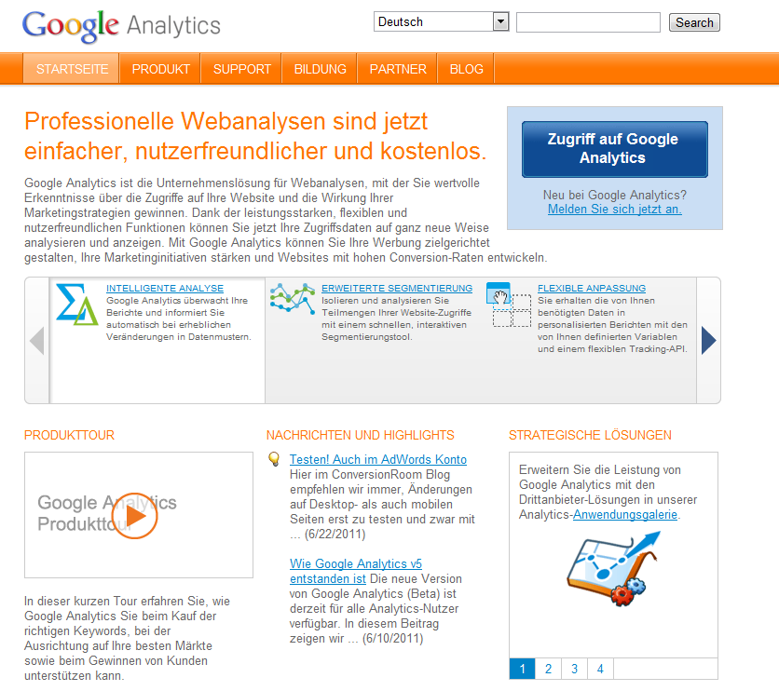The width and height of the screenshot is (779, 691).
Task: Click the Search button
Action: pyautogui.click(x=694, y=22)
